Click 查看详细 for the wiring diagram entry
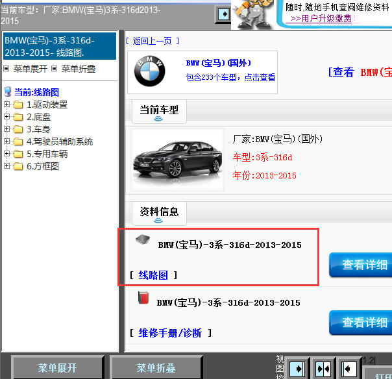 pos(361,265)
